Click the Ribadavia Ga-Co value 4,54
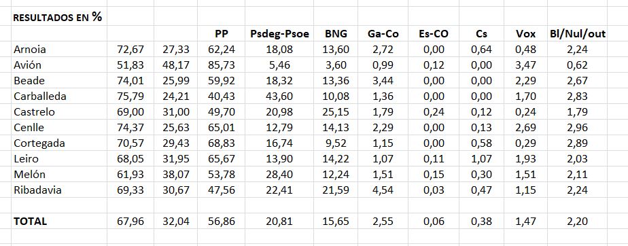This screenshot has width=628, height=246. coord(383,190)
